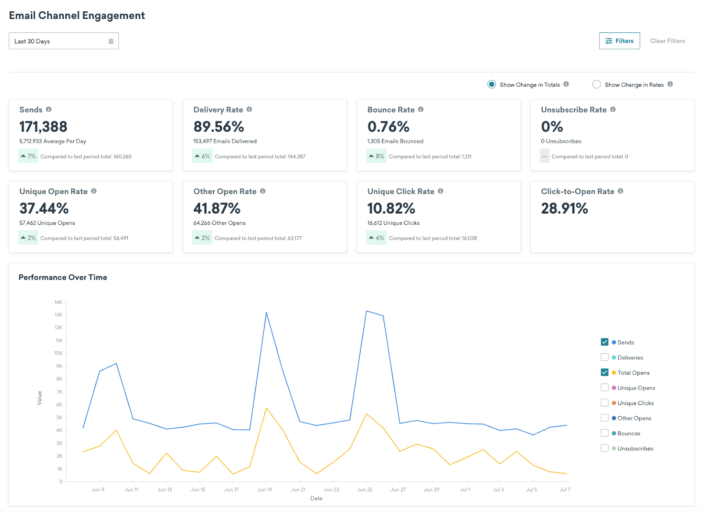Select the Show Change in Rates radio button
The image size is (702, 512).
click(597, 84)
